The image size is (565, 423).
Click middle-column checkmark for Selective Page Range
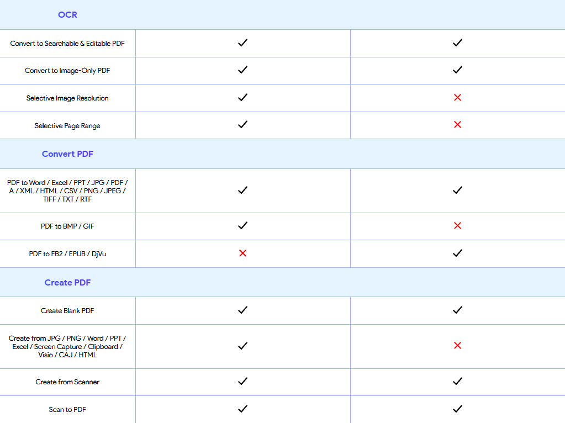point(243,125)
